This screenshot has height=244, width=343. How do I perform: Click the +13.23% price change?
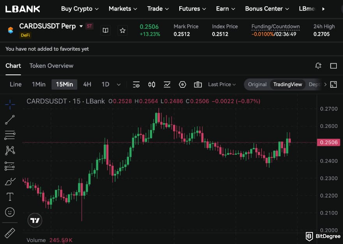pos(150,34)
